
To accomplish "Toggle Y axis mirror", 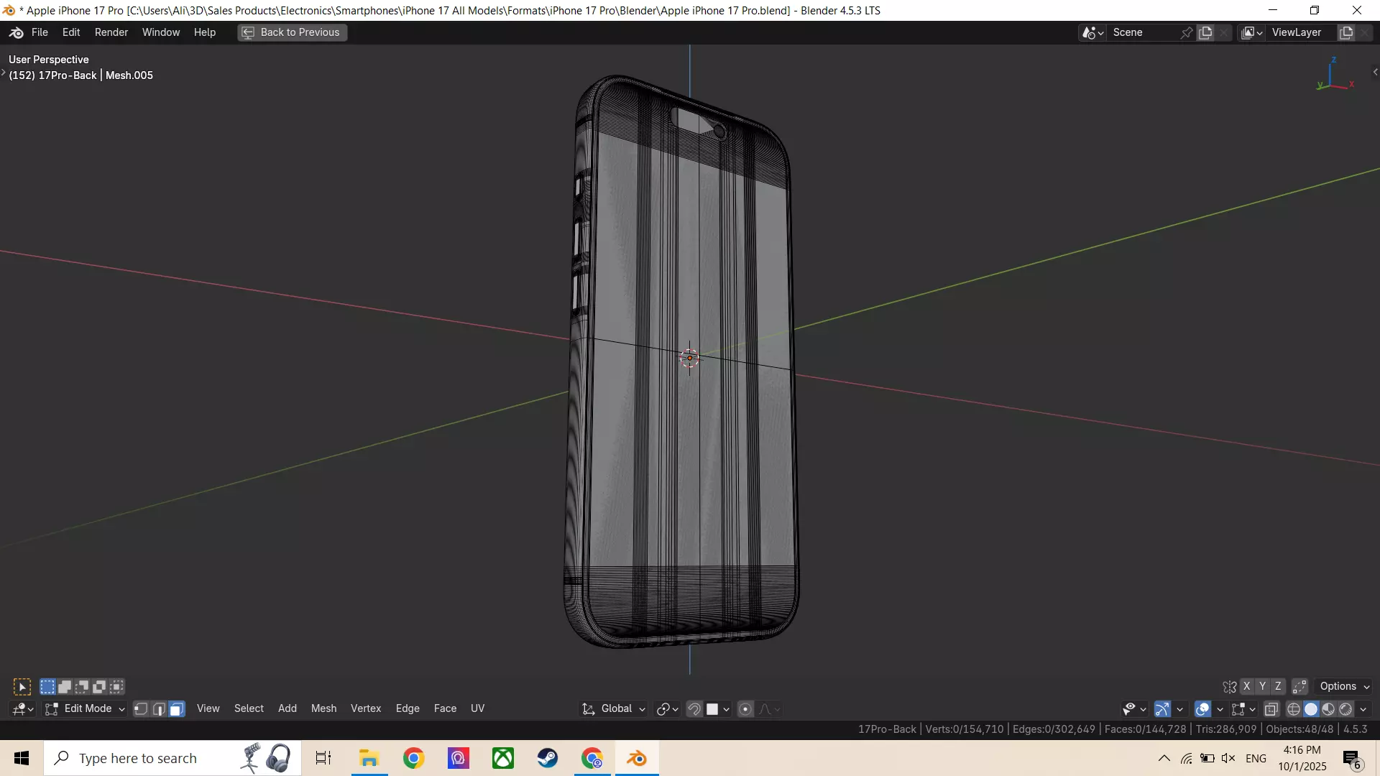I will pos(1262,687).
